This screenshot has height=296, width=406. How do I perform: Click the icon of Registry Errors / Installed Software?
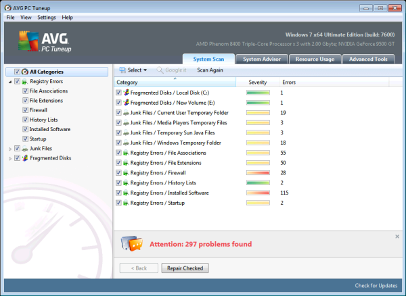coord(126,193)
